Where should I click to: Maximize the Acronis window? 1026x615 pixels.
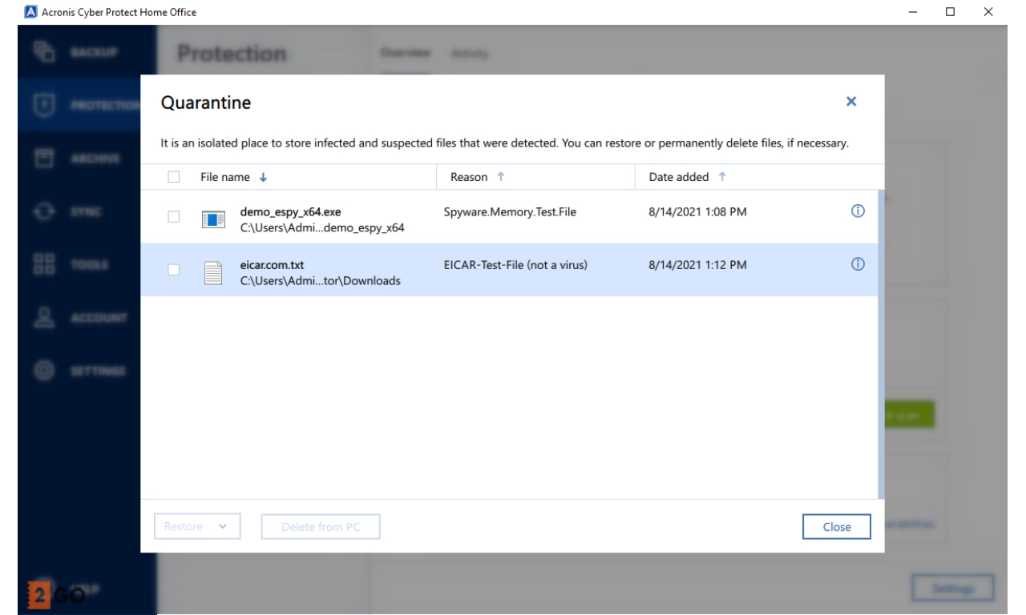point(951,12)
